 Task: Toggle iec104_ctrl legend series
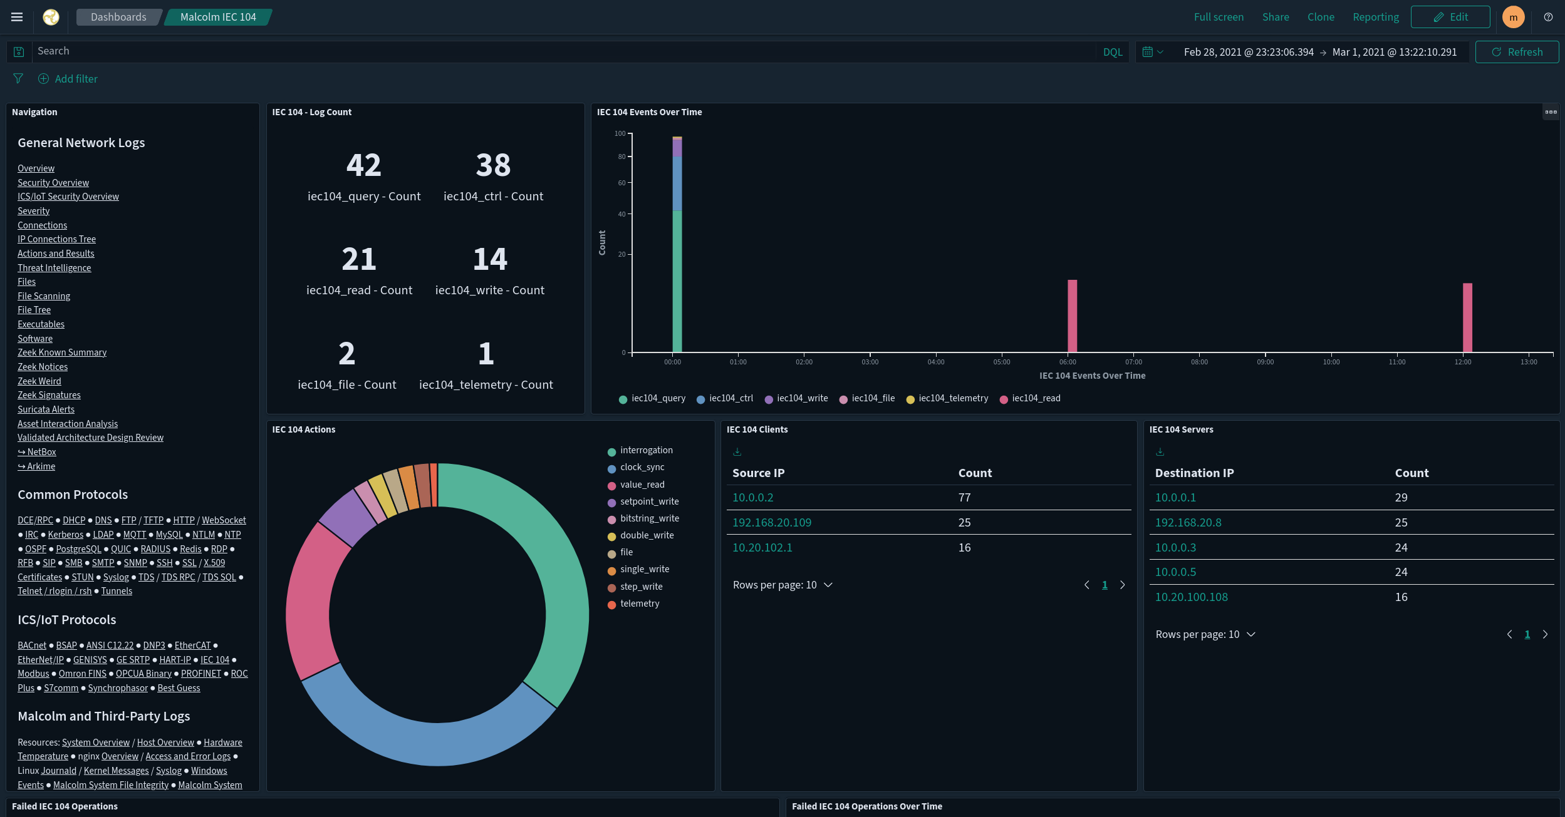pyautogui.click(x=725, y=399)
